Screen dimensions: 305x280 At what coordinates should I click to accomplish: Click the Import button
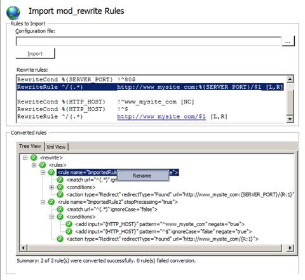coord(35,53)
